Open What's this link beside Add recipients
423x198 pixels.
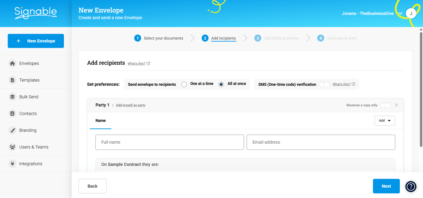click(x=136, y=63)
